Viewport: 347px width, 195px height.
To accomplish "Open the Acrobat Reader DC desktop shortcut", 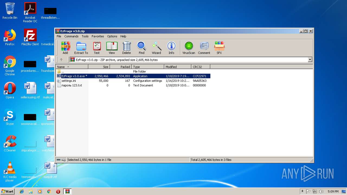I will (30, 12).
